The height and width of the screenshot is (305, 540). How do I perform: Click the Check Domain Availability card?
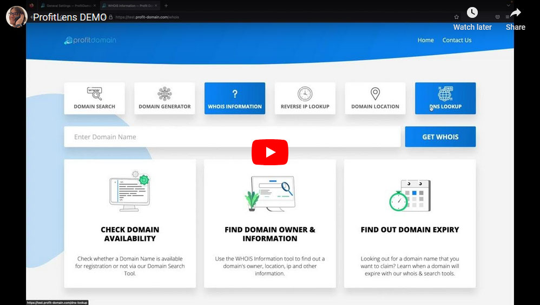[130, 223]
